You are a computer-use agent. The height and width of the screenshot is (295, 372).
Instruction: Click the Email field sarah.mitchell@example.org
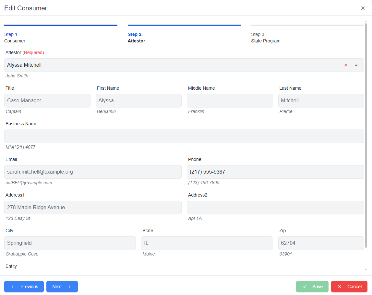pos(93,172)
